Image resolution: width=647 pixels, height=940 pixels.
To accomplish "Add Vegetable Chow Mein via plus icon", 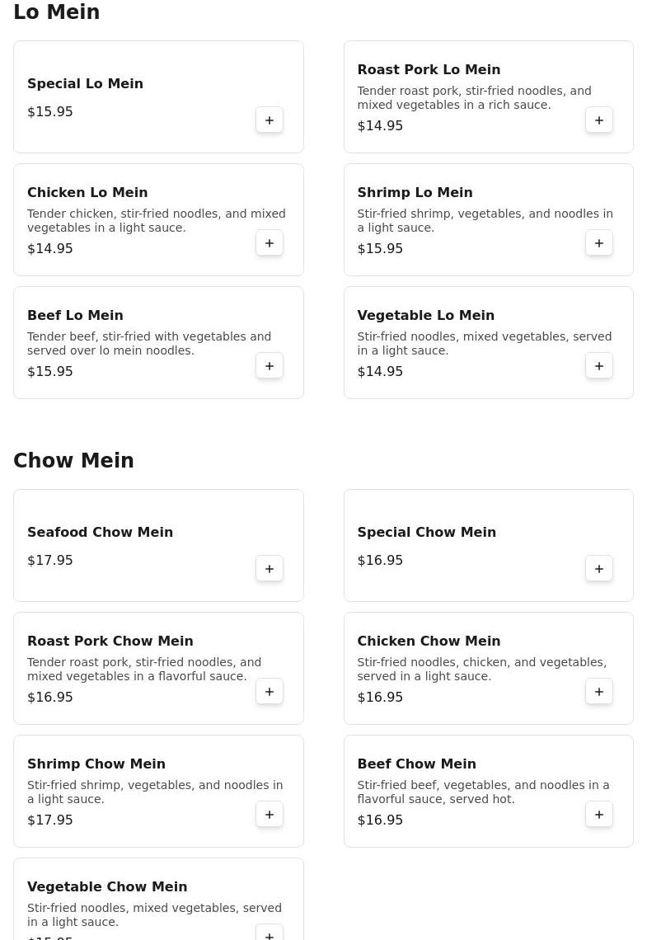I will [x=270, y=935].
